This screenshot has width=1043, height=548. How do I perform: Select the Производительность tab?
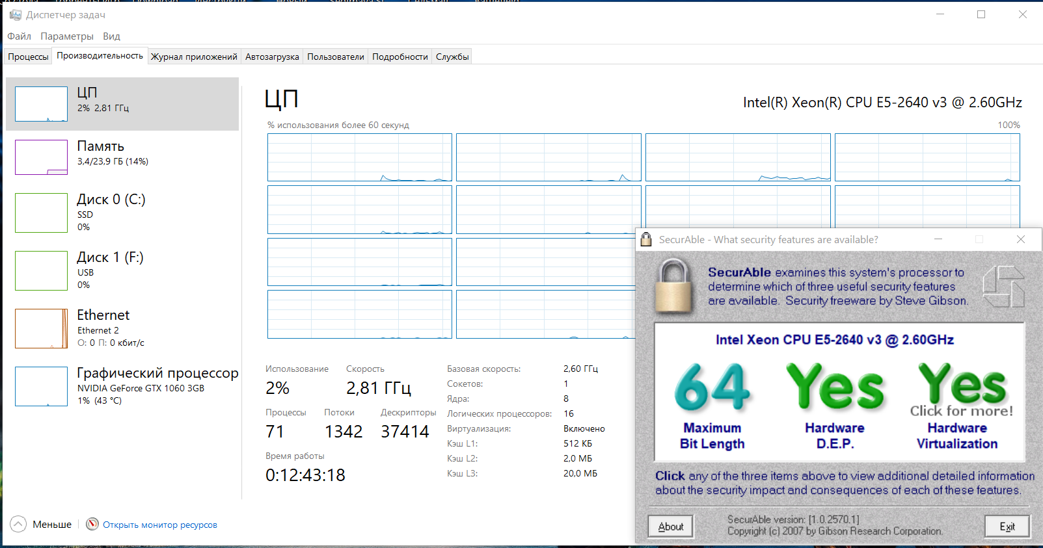[x=100, y=56]
